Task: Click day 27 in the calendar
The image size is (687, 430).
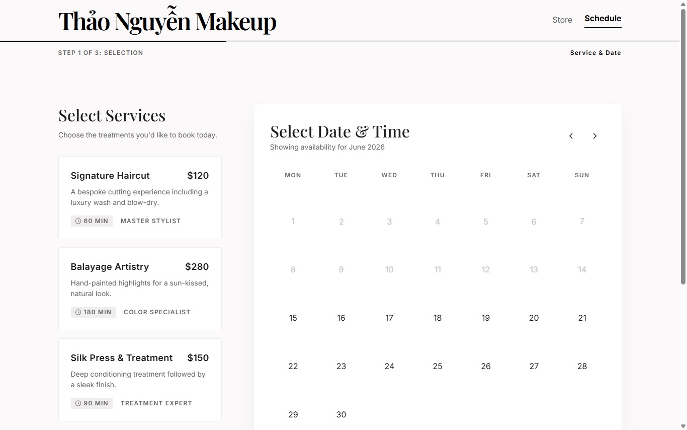Action: point(534,366)
